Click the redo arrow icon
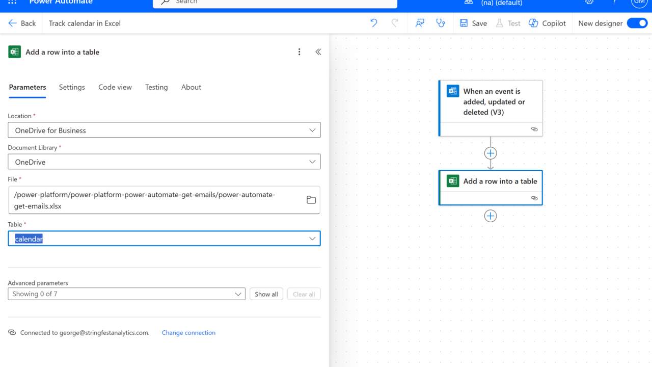The height and width of the screenshot is (367, 652). coord(395,23)
